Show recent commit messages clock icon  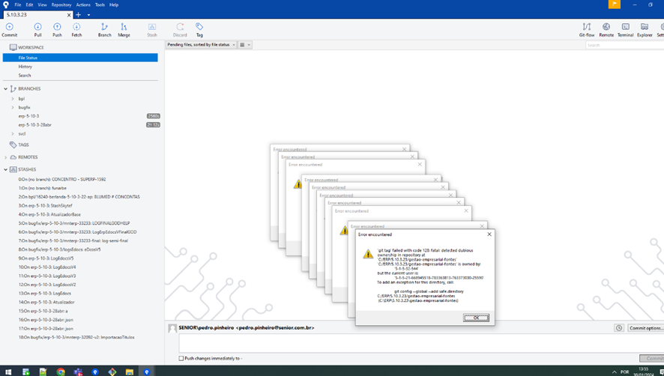point(619,328)
